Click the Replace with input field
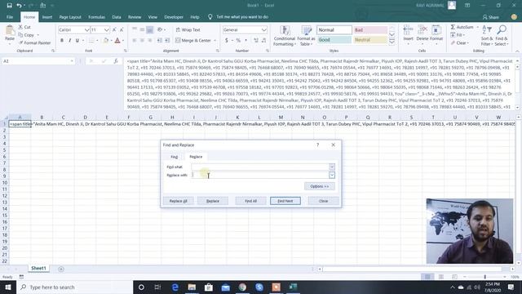The height and width of the screenshot is (294, 522). pyautogui.click(x=260, y=175)
